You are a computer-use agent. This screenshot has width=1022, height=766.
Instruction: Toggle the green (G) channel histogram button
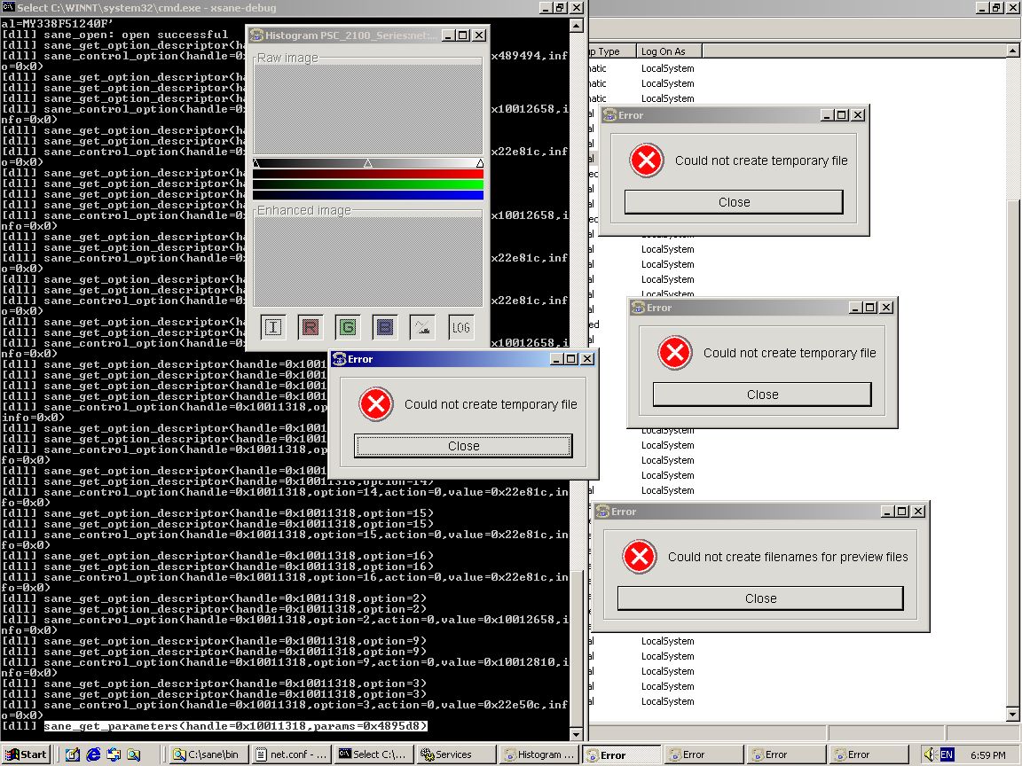pos(348,327)
